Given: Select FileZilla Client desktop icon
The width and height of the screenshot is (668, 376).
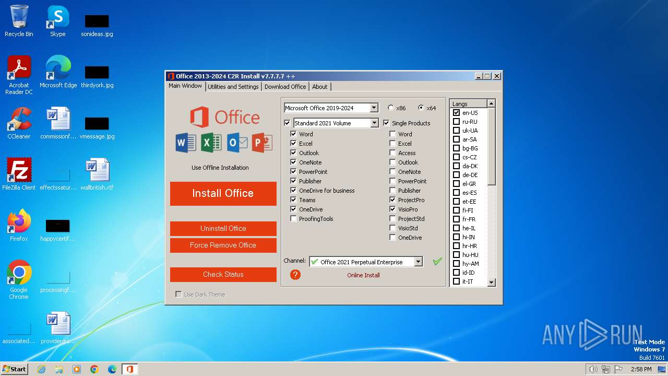Looking at the screenshot, I should pos(19,174).
